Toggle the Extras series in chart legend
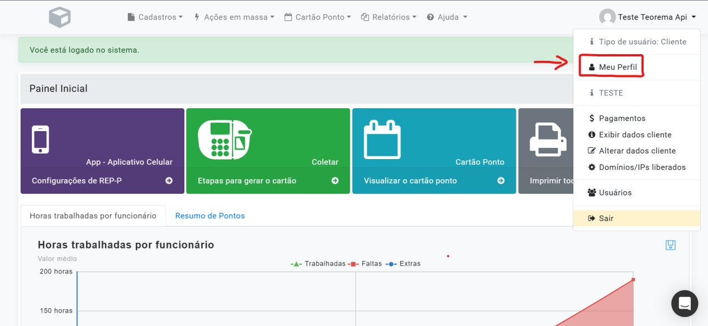The width and height of the screenshot is (708, 326). tap(403, 263)
